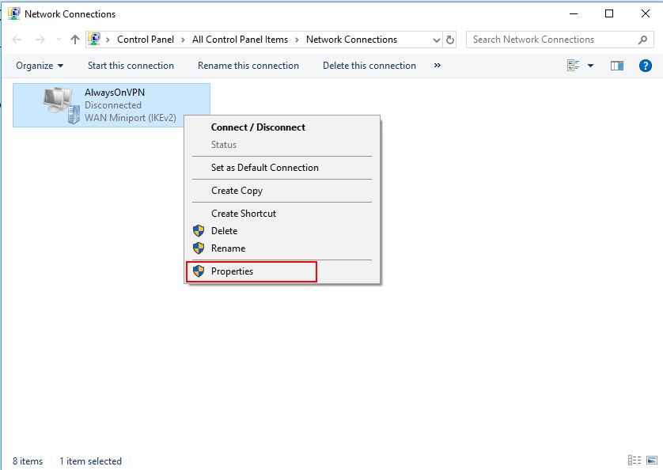The height and width of the screenshot is (470, 663).
Task: Expand chevron after Control Panel breadcrumb
Action: click(x=183, y=40)
